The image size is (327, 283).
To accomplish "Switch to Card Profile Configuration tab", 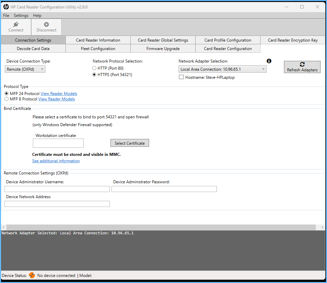I will click(x=228, y=40).
